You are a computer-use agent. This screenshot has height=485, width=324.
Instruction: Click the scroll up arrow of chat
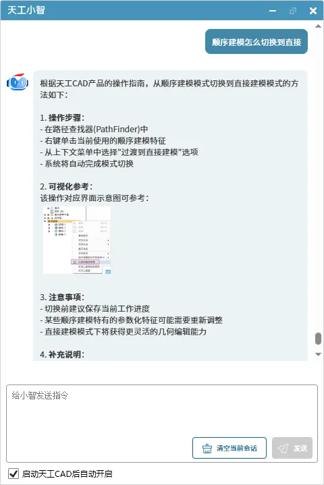tap(318, 26)
